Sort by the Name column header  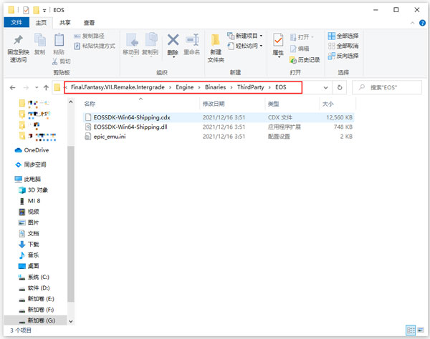click(x=90, y=104)
